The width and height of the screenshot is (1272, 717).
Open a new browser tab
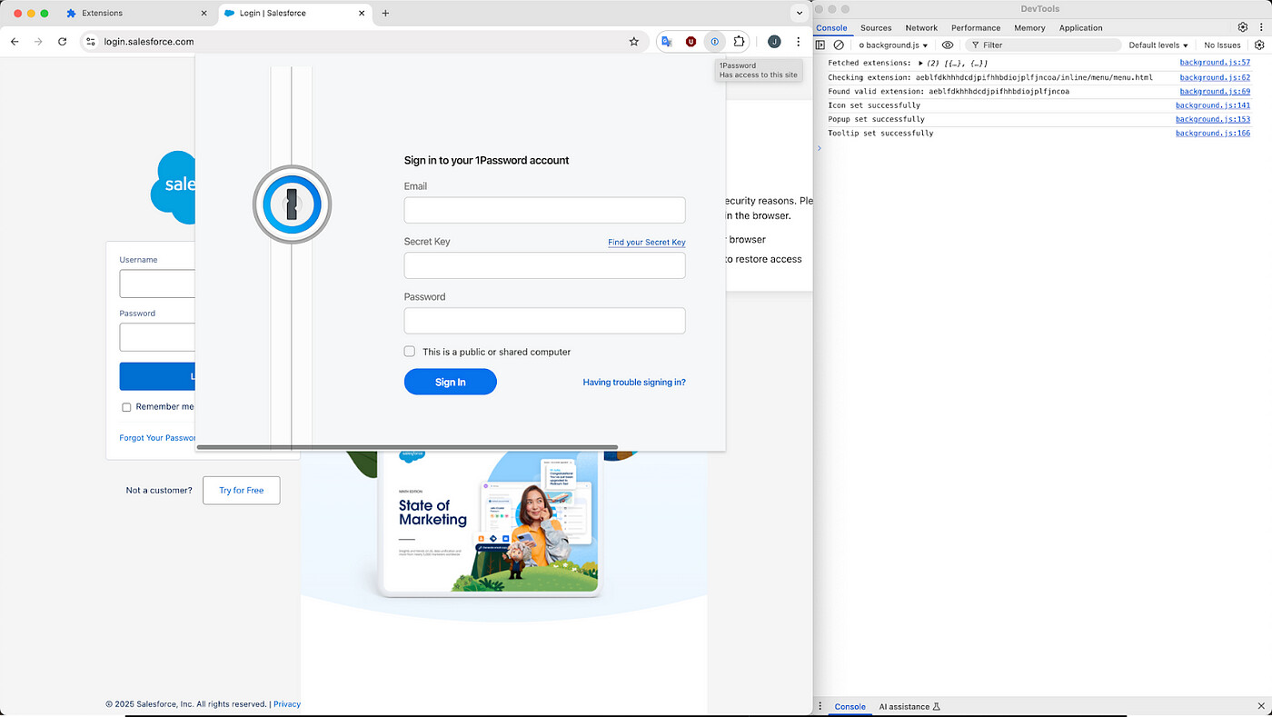(x=385, y=14)
